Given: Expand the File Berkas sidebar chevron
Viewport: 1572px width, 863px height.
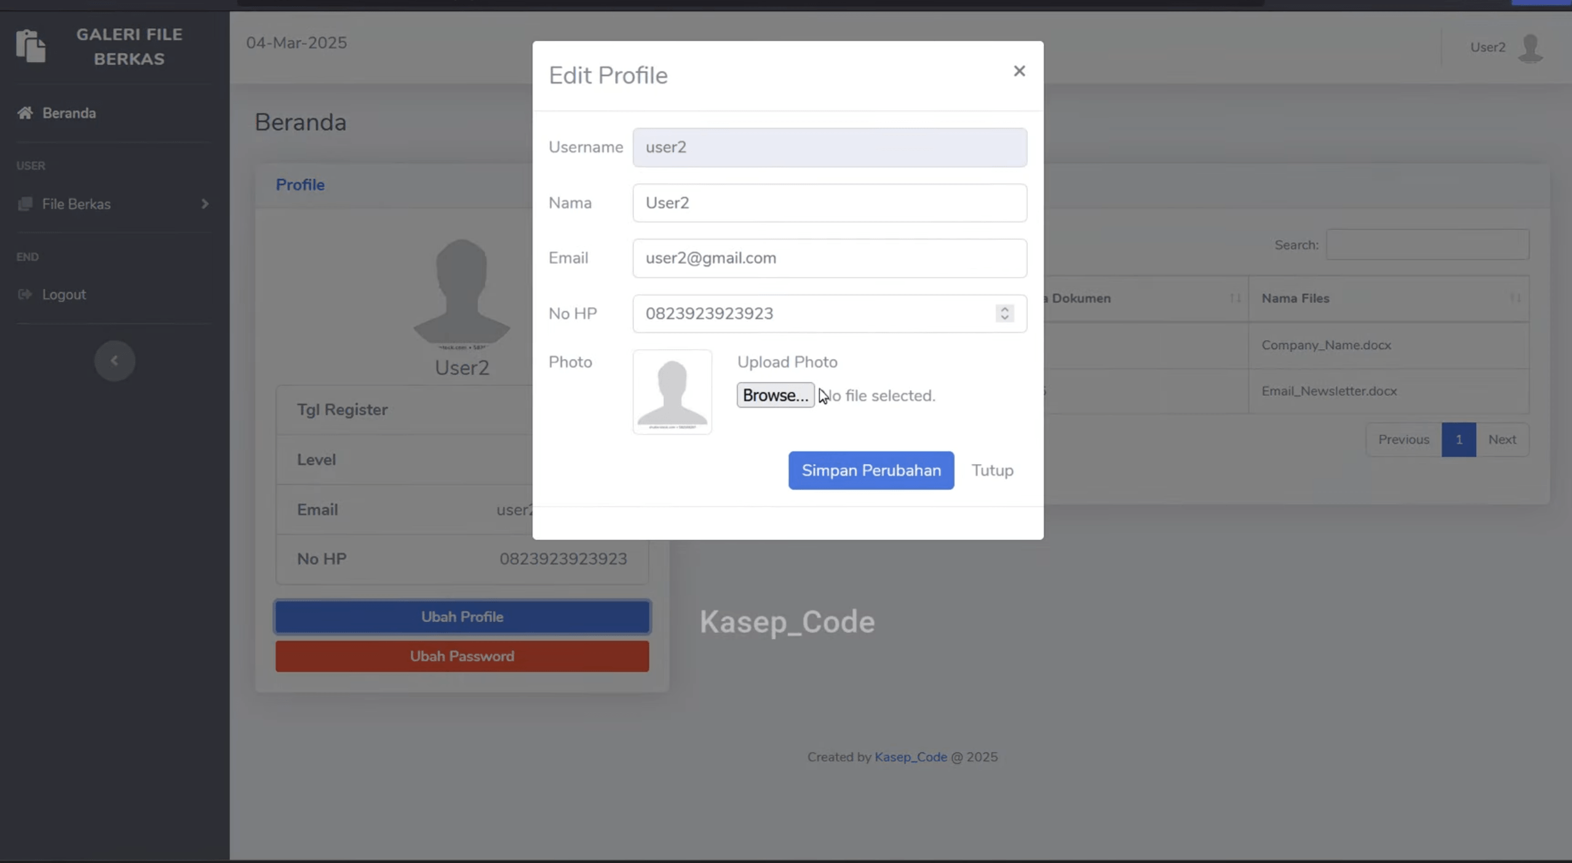Looking at the screenshot, I should [205, 204].
